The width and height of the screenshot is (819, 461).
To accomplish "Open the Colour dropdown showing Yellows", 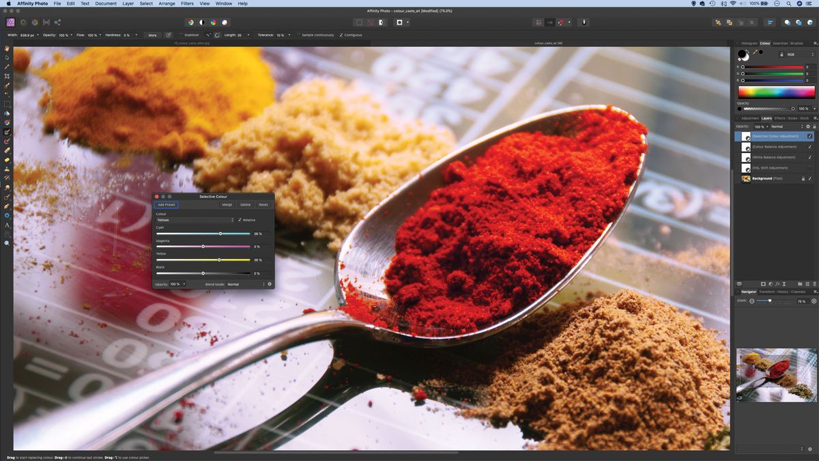I will pyautogui.click(x=195, y=220).
